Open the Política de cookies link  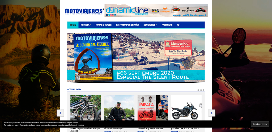[x=76, y=125]
